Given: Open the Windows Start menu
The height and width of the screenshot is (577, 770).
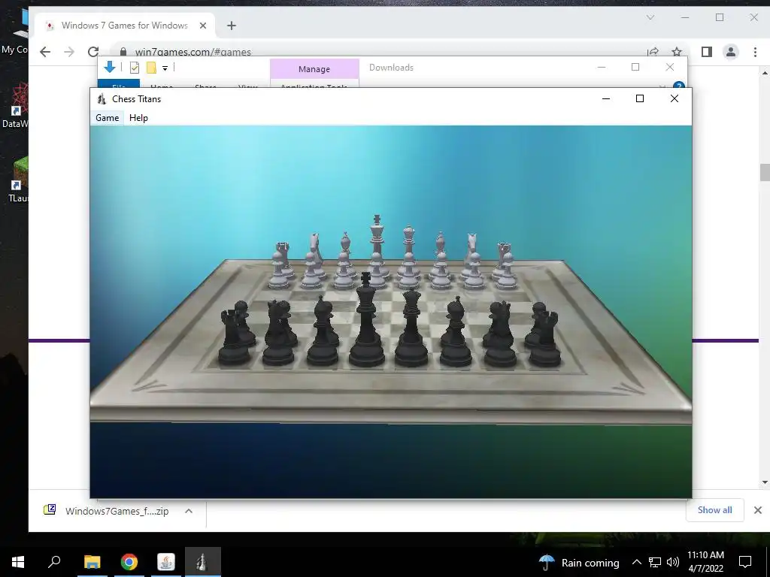Looking at the screenshot, I should click(x=18, y=562).
